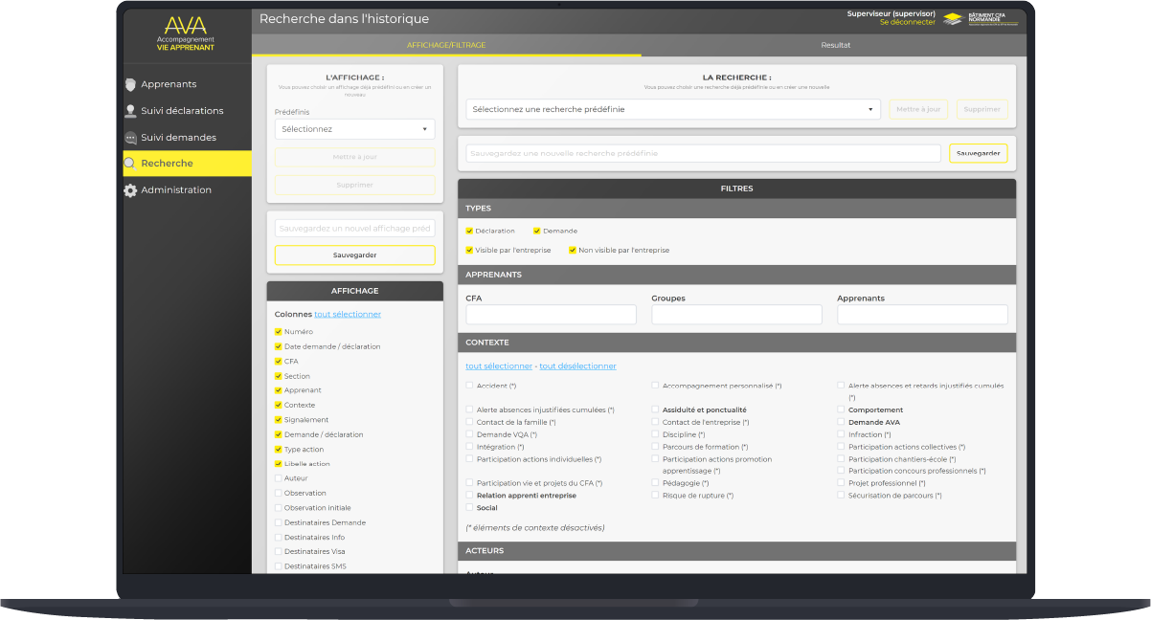
Task: Check the Social context checkbox
Action: click(x=469, y=508)
